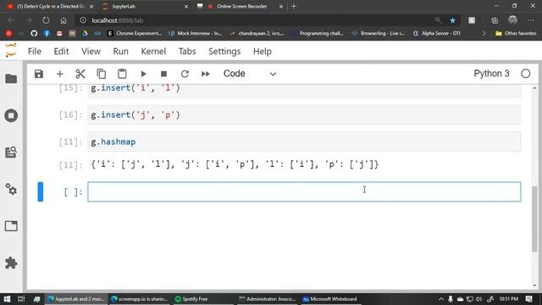Reload the page in browser
Image resolution: width=542 pixels, height=305 pixels.
point(46,20)
